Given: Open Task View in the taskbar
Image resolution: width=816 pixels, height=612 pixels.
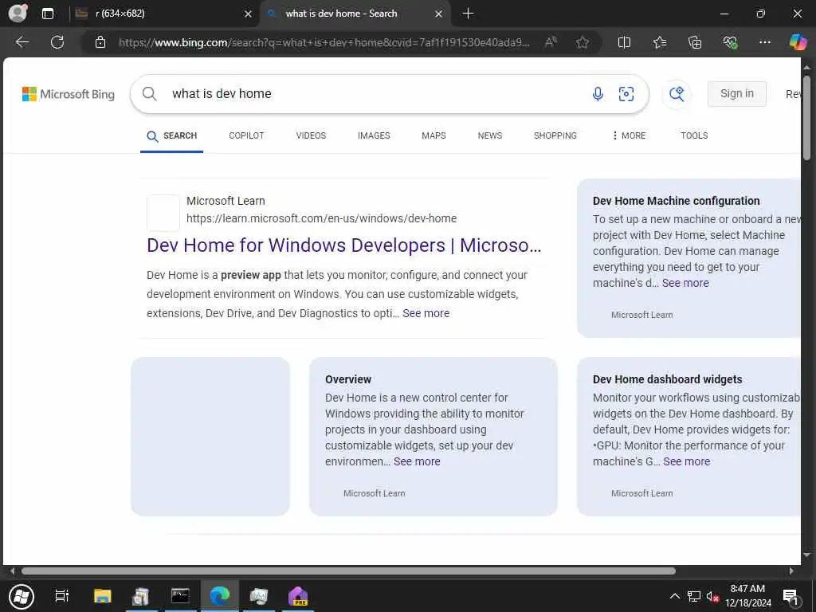Looking at the screenshot, I should (x=62, y=596).
